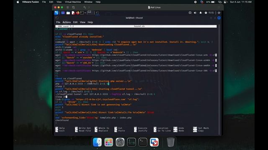Click the './cloudflared tunnel' command line
Screen dimensions: 268x150
105,94
